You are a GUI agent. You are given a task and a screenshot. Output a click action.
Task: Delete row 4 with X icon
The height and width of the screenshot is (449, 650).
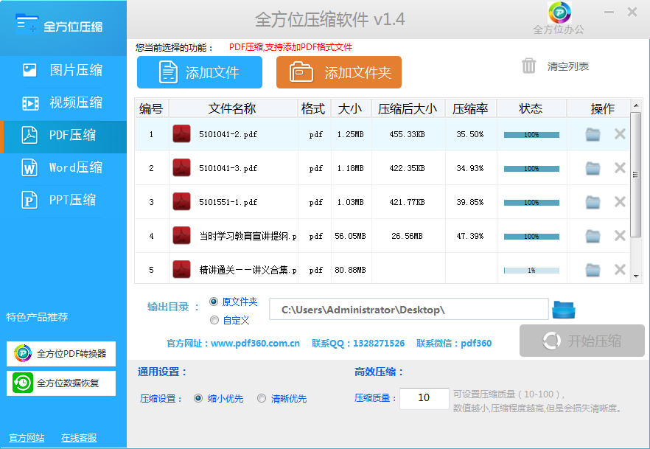coord(620,236)
